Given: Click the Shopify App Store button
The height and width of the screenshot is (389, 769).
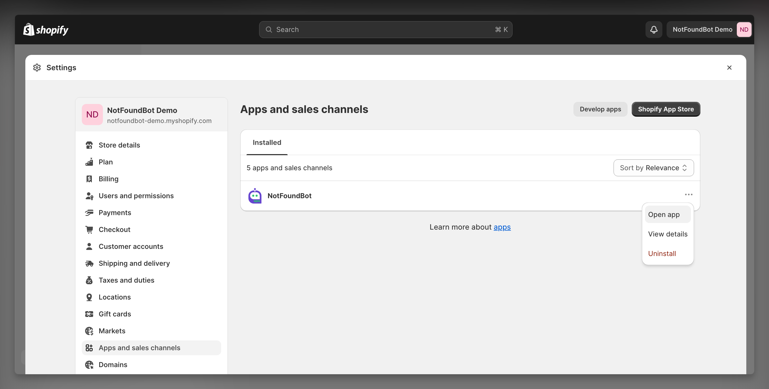Looking at the screenshot, I should click(666, 109).
